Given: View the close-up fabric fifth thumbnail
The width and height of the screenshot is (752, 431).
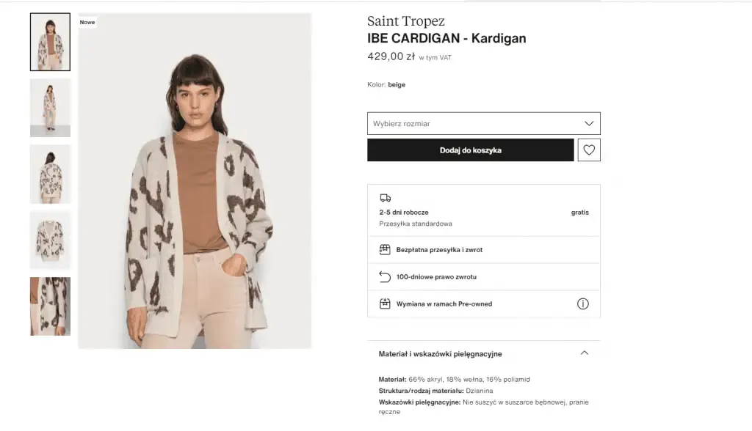Looking at the screenshot, I should pos(50,306).
